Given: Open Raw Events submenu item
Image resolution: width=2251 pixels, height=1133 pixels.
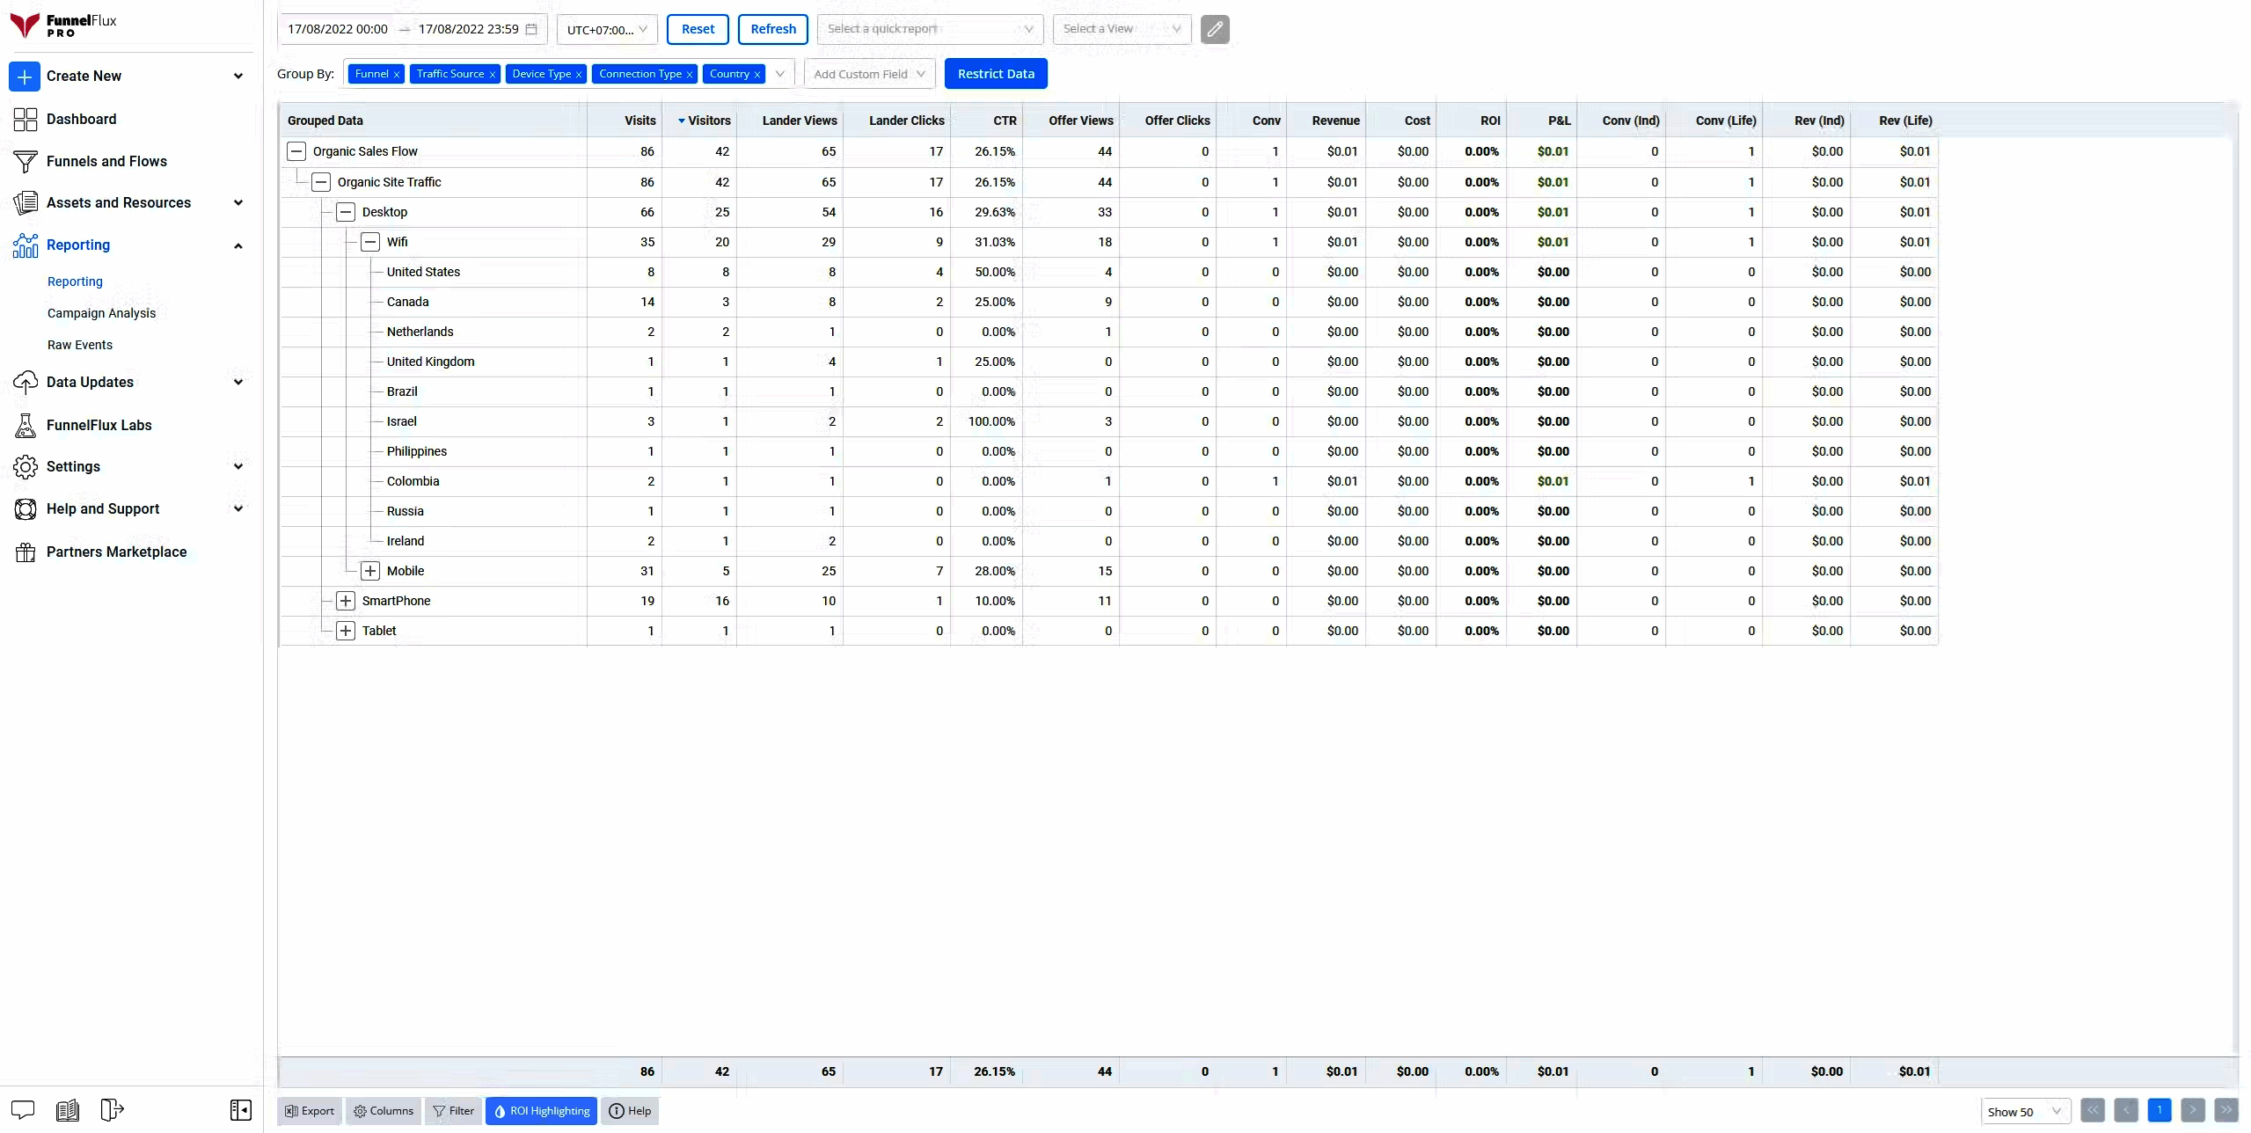Looking at the screenshot, I should pyautogui.click(x=80, y=345).
